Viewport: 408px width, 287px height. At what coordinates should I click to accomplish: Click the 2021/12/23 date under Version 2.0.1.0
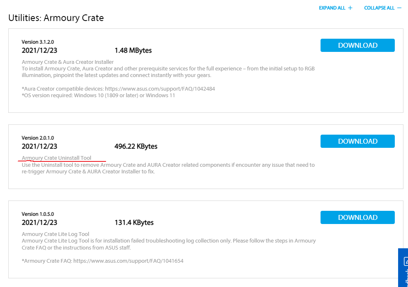(x=39, y=147)
